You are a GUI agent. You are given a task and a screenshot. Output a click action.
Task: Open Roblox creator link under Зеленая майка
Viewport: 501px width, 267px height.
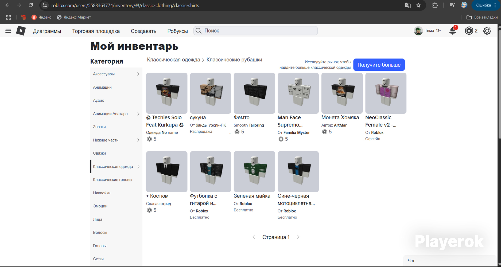point(246,204)
